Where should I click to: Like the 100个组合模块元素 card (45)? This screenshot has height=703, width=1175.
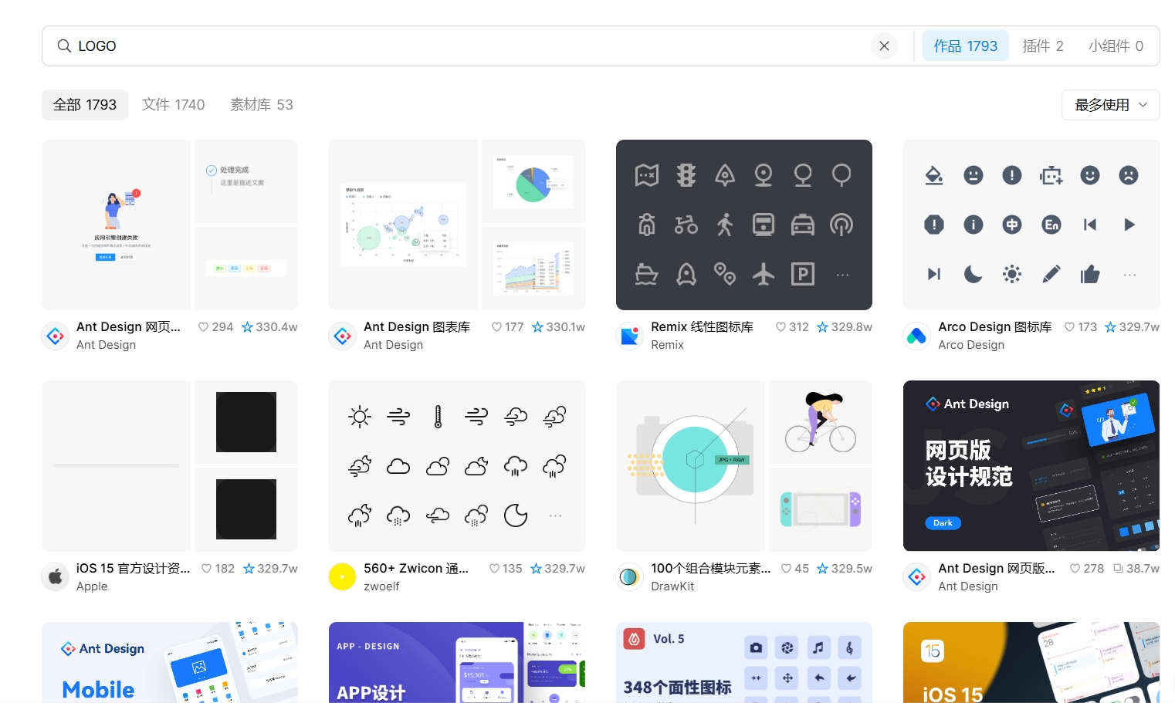click(787, 569)
